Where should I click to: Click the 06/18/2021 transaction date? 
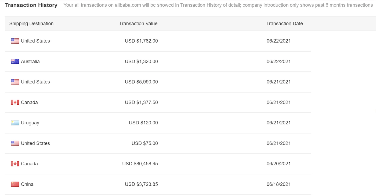click(279, 184)
